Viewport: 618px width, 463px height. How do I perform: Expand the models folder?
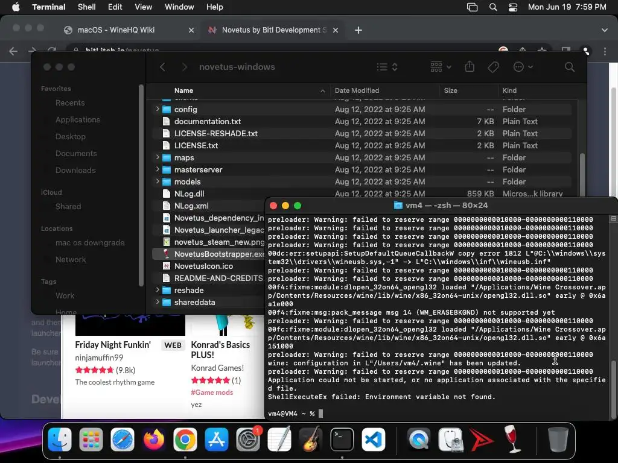(x=158, y=181)
